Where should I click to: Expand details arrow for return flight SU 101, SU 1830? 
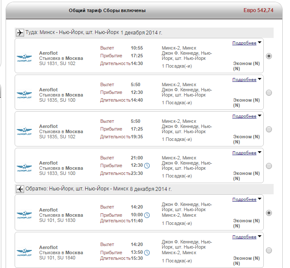coord(260,199)
